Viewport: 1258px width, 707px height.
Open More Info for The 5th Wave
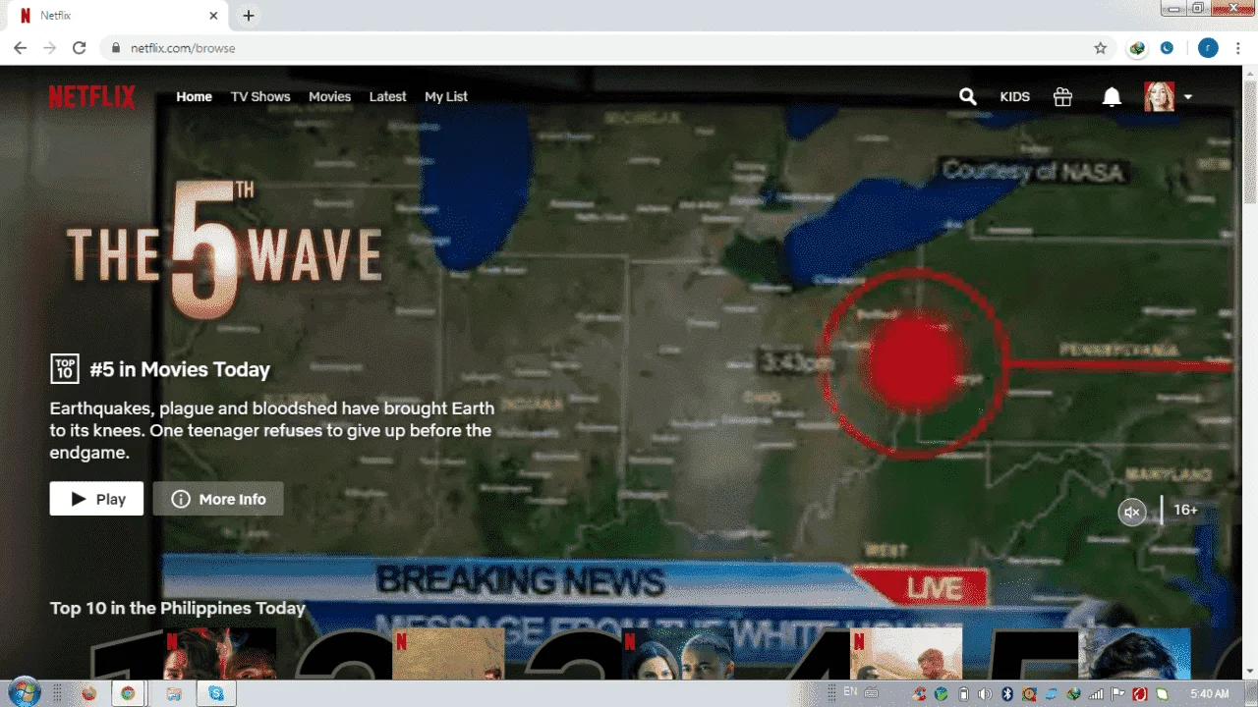[218, 499]
